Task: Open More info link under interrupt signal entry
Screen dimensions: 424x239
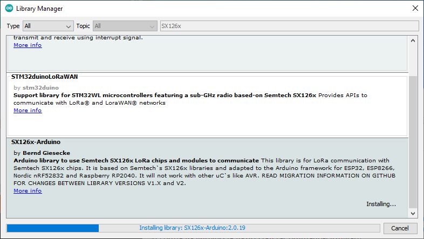Action: [28, 45]
